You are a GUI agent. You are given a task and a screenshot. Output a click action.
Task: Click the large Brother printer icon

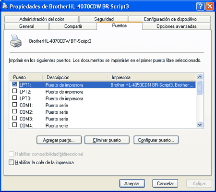tap(16, 41)
